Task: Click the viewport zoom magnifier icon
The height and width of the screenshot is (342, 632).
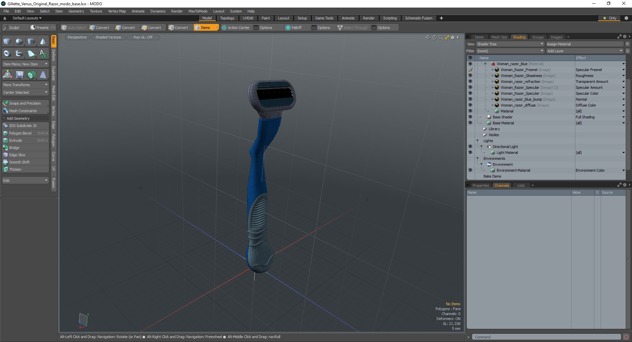Action: [x=441, y=37]
